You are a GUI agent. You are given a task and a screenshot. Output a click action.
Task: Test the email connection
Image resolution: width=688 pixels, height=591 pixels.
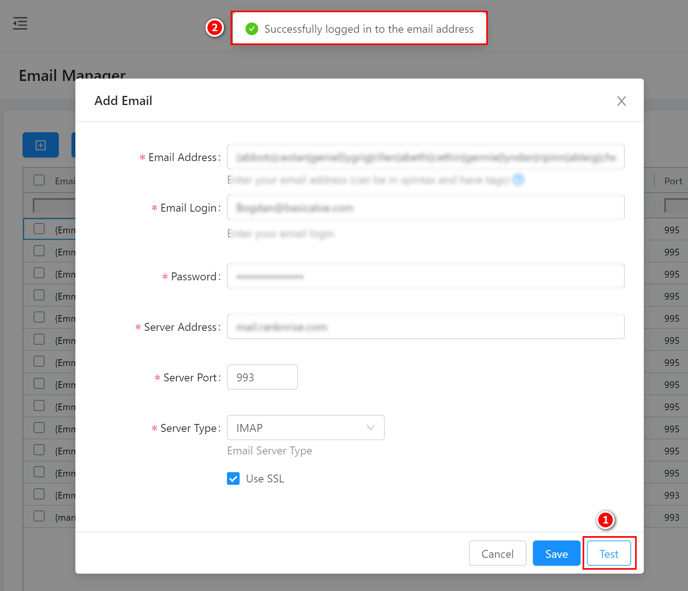(x=609, y=553)
